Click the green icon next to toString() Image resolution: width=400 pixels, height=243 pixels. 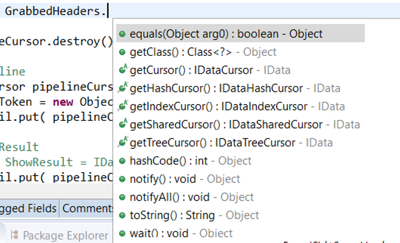pos(122,215)
